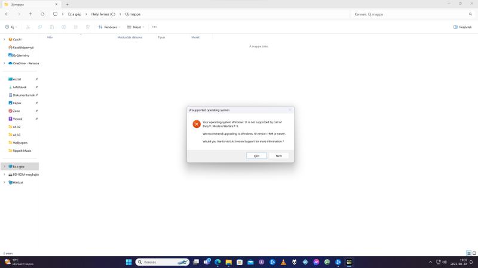
Task: Select Helyi lemez (C:) in the breadcrumb
Action: pos(103,14)
